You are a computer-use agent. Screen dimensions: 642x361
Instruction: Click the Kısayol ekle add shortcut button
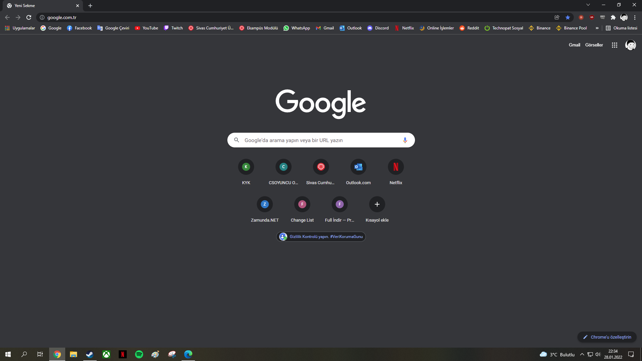pos(377,205)
